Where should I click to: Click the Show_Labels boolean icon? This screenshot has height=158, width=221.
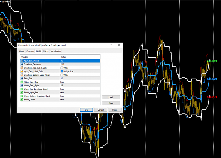pos(22,100)
